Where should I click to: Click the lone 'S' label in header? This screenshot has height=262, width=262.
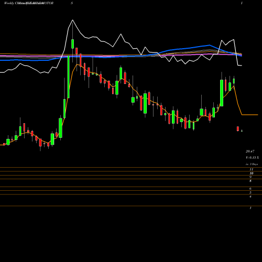pos(72,3)
